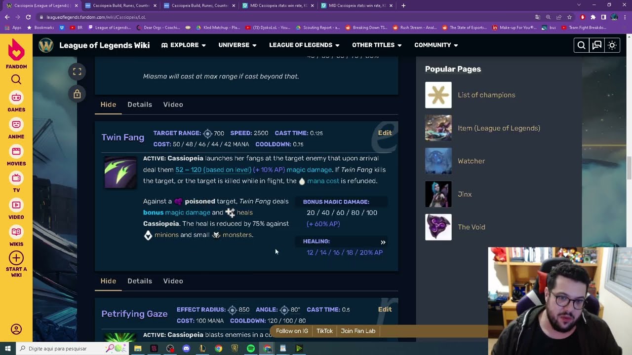Open the Anime section in Fandom sidebar
This screenshot has width=632, height=355.
click(x=16, y=129)
